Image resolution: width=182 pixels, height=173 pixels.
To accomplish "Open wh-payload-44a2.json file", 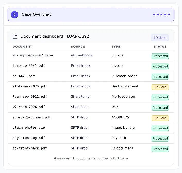I will tap(33, 55).
